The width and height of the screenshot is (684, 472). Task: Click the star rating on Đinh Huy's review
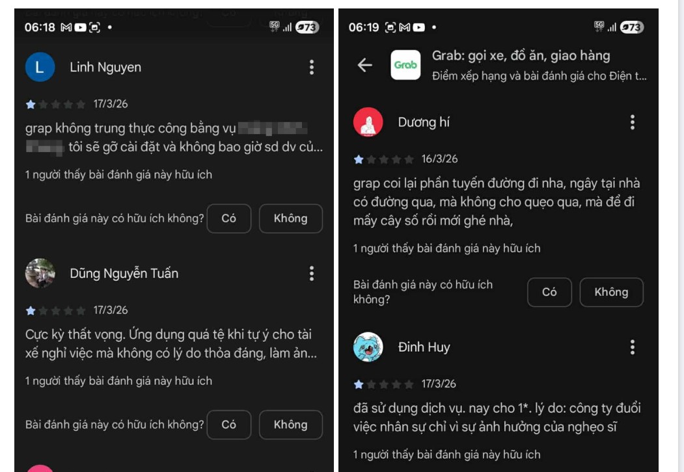383,384
